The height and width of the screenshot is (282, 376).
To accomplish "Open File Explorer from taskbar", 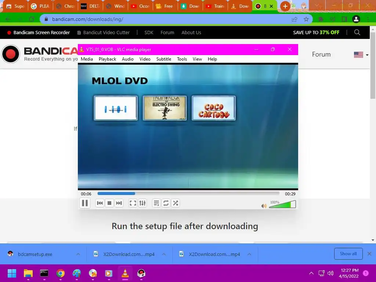I will point(28,273).
